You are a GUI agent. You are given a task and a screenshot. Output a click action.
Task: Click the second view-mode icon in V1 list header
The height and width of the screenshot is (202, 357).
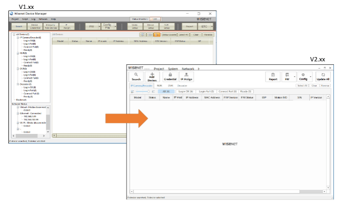(x=150, y=35)
